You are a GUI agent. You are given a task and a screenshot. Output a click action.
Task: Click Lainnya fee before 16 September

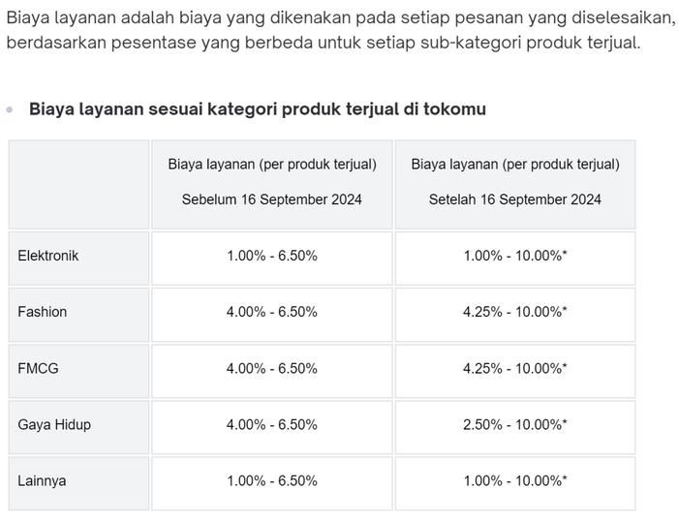(272, 481)
